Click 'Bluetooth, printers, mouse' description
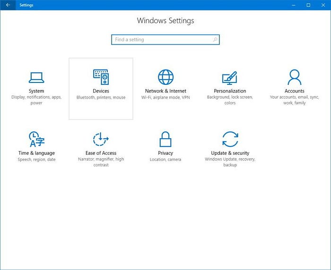Image resolution: width=331 pixels, height=270 pixels. pos(101,98)
